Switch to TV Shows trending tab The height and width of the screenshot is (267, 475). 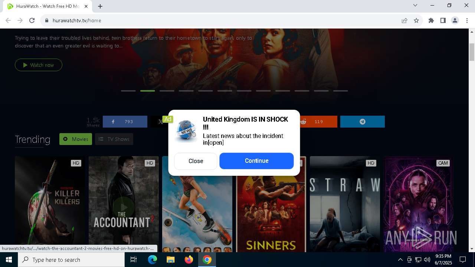[114, 139]
